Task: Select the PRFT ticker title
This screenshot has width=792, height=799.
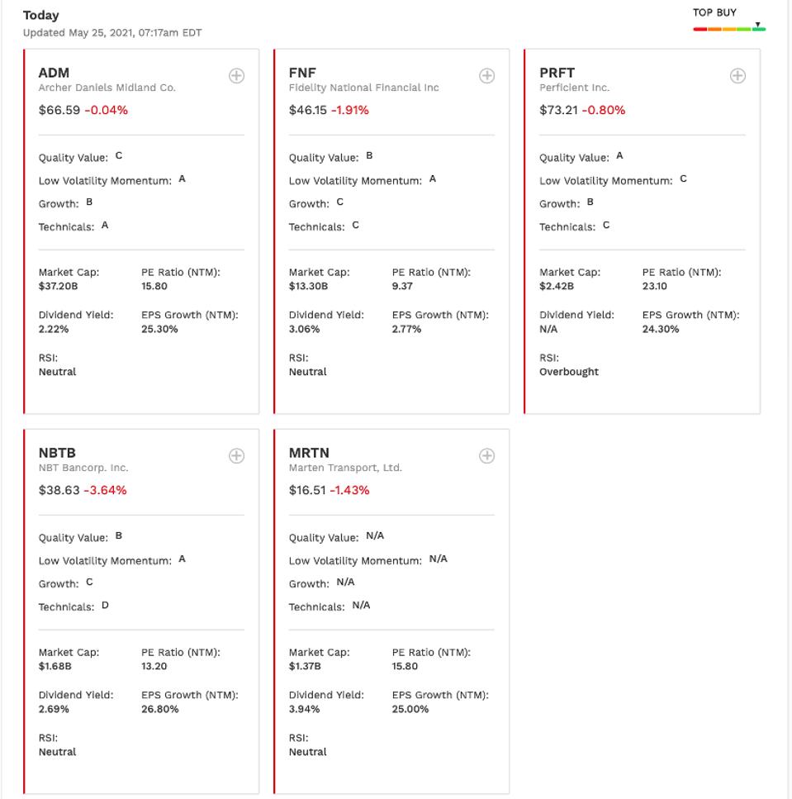Action: (557, 73)
